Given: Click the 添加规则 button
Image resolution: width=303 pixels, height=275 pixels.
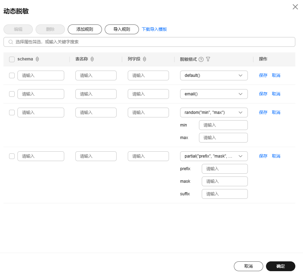Looking at the screenshot, I should tap(85, 29).
